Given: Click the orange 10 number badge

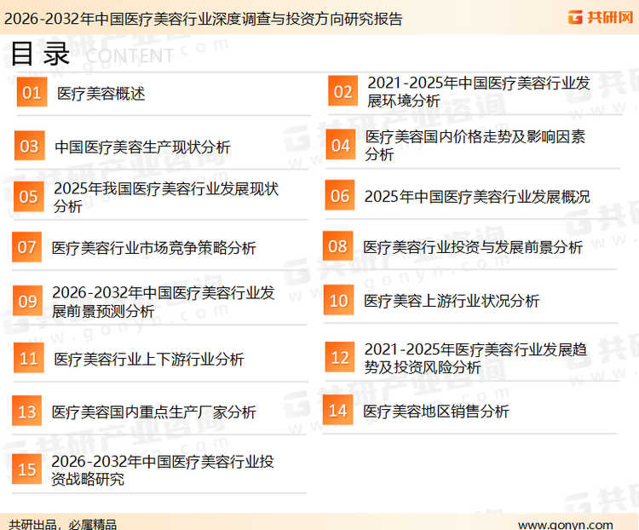Looking at the screenshot, I should coord(338,300).
